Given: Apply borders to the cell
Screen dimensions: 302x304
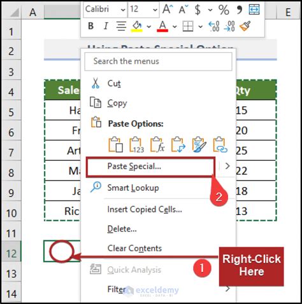Looking at the screenshot, I should [188, 26].
